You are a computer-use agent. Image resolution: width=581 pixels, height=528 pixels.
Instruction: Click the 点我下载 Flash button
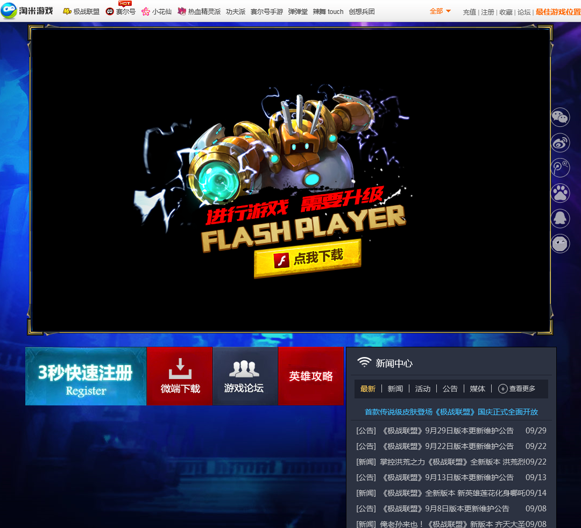point(308,259)
